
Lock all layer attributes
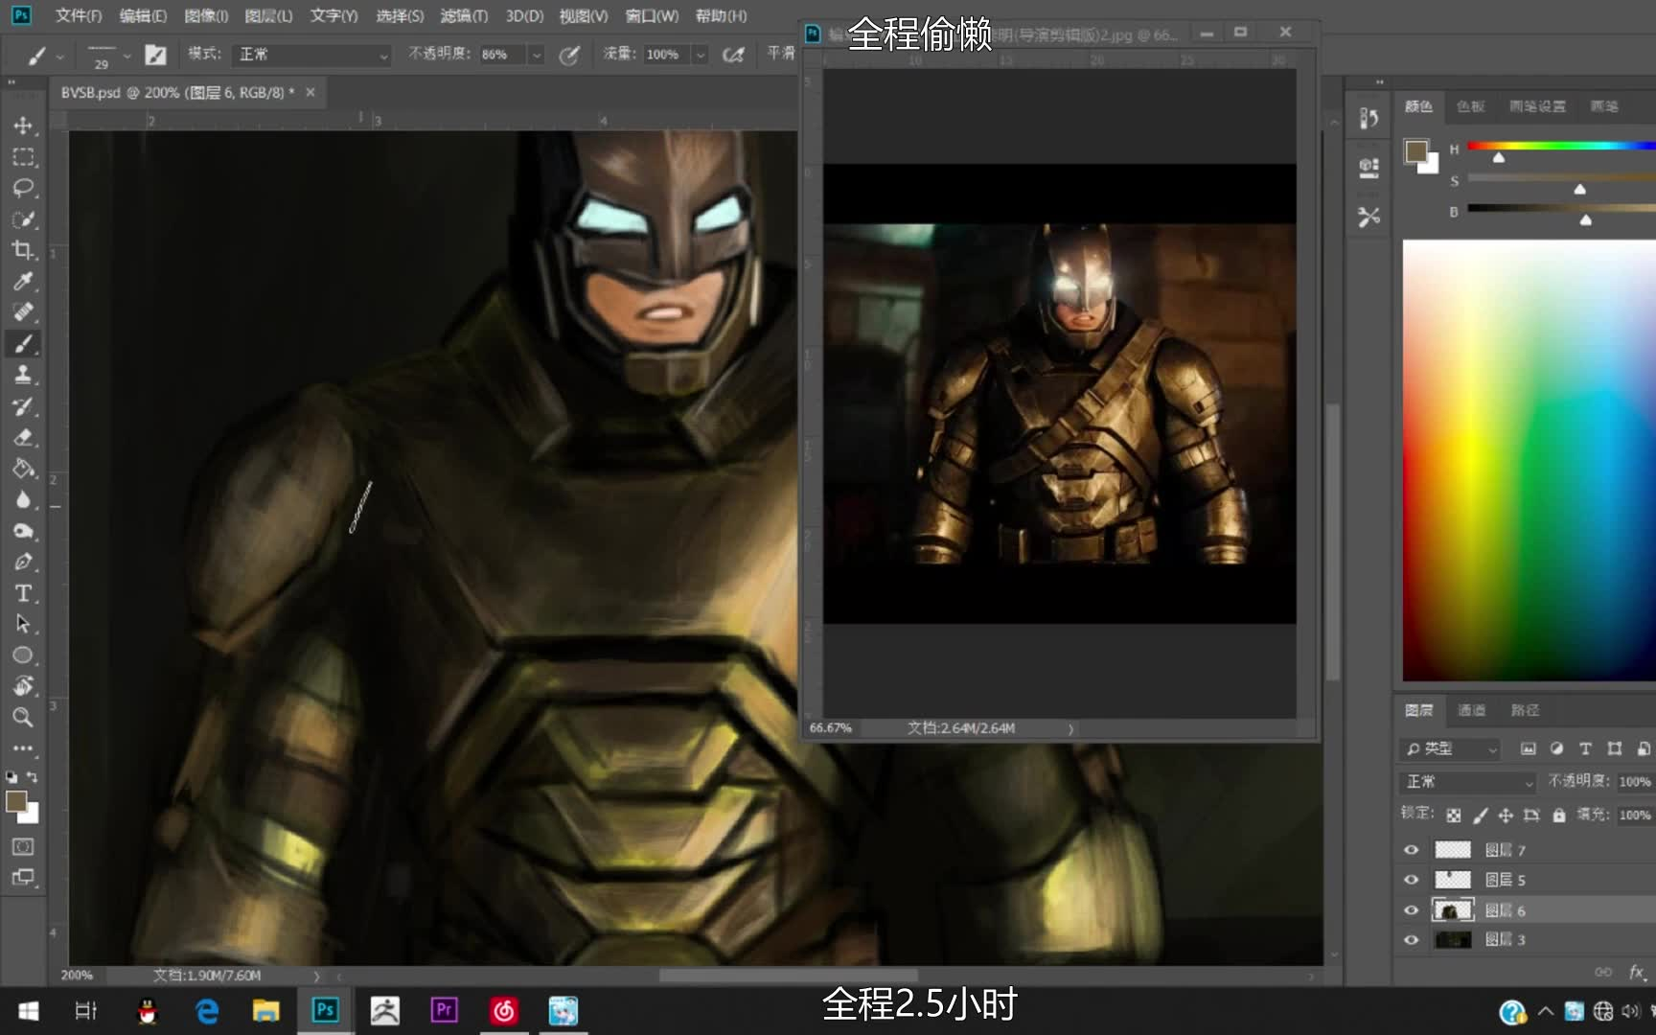(1559, 816)
